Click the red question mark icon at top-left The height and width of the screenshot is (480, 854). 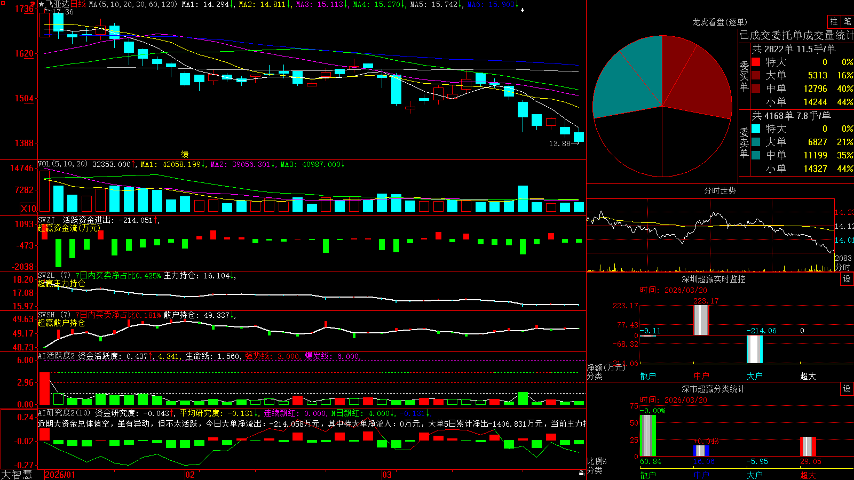tap(33, 4)
